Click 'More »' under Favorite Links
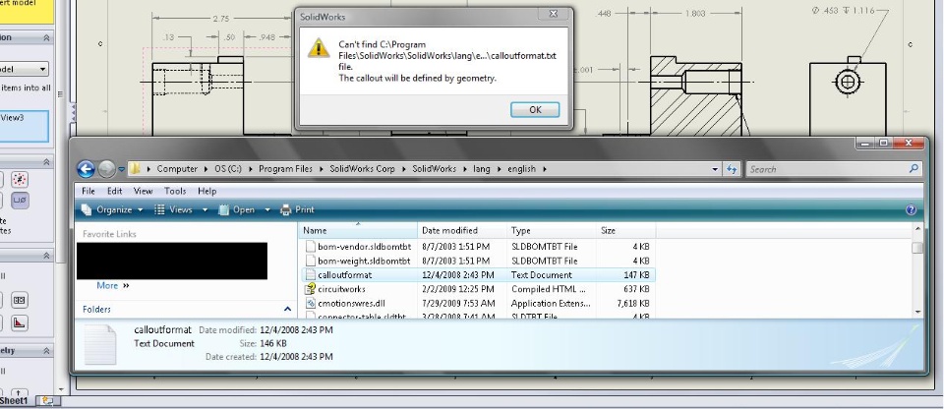Screen dimensions: 944x409 (112, 285)
